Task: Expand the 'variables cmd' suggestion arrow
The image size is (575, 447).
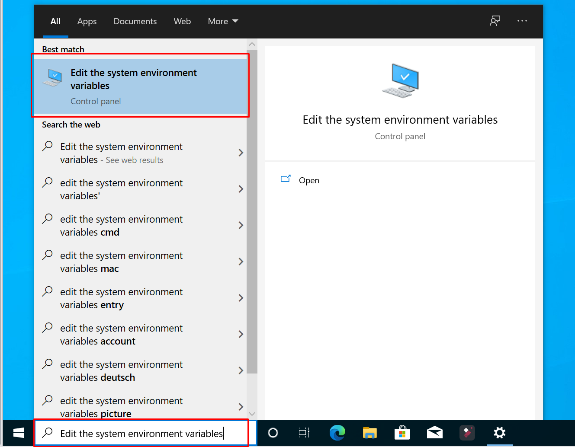Action: 241,225
